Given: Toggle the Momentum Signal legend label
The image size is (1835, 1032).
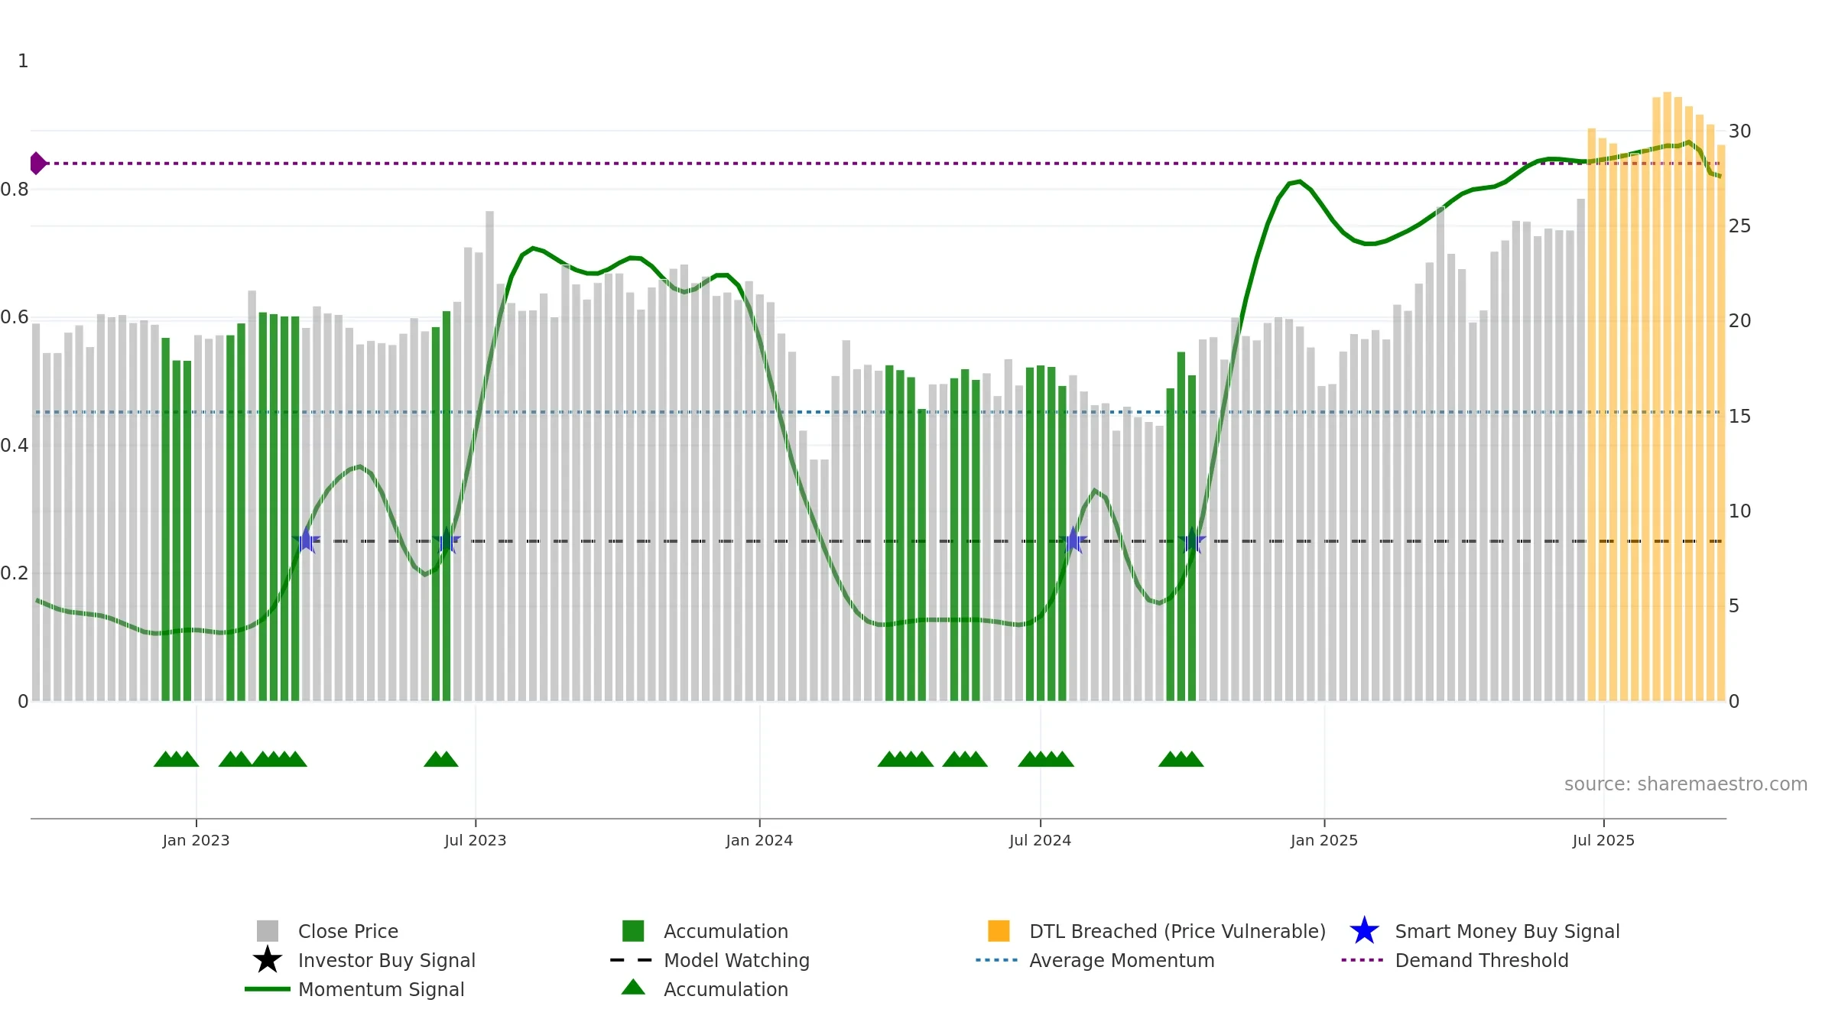Looking at the screenshot, I should click(381, 989).
